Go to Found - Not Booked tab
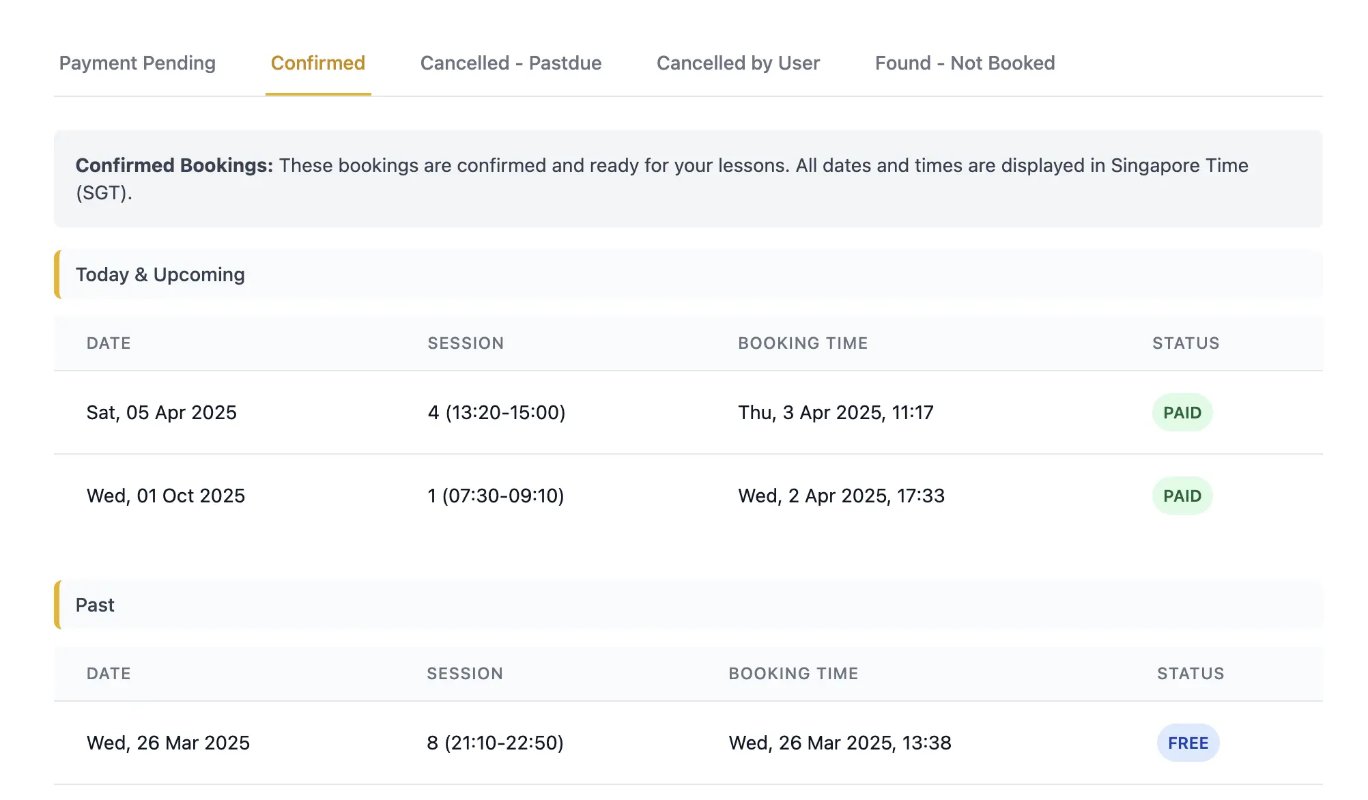 pos(965,63)
